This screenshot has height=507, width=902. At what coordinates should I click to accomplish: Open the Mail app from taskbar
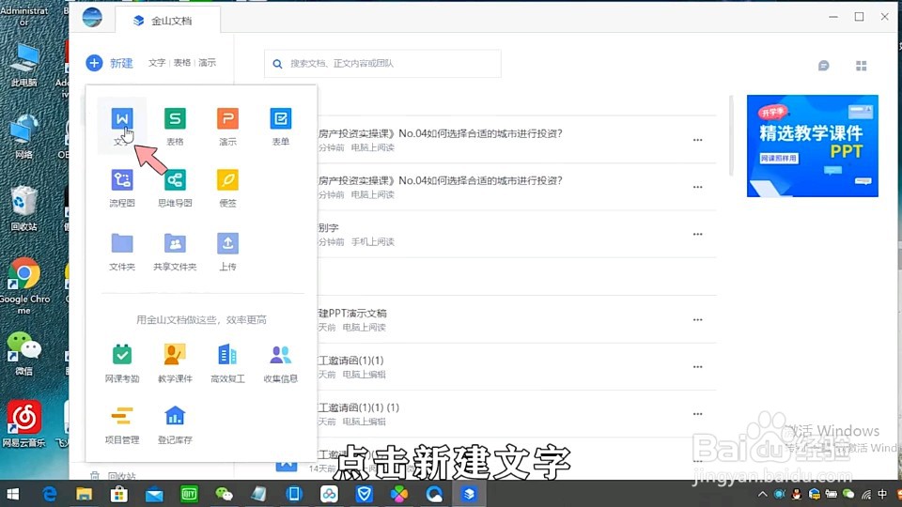(154, 494)
